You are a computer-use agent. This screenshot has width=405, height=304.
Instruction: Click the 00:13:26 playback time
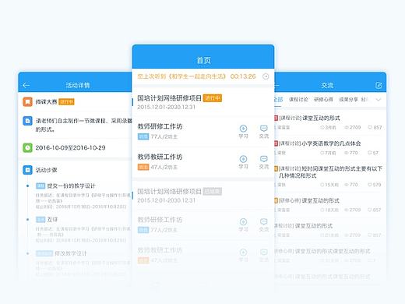point(243,76)
